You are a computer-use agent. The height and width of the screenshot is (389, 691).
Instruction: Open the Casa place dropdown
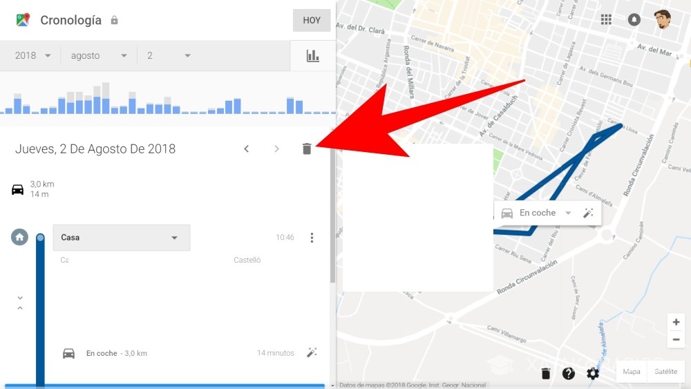pos(122,238)
